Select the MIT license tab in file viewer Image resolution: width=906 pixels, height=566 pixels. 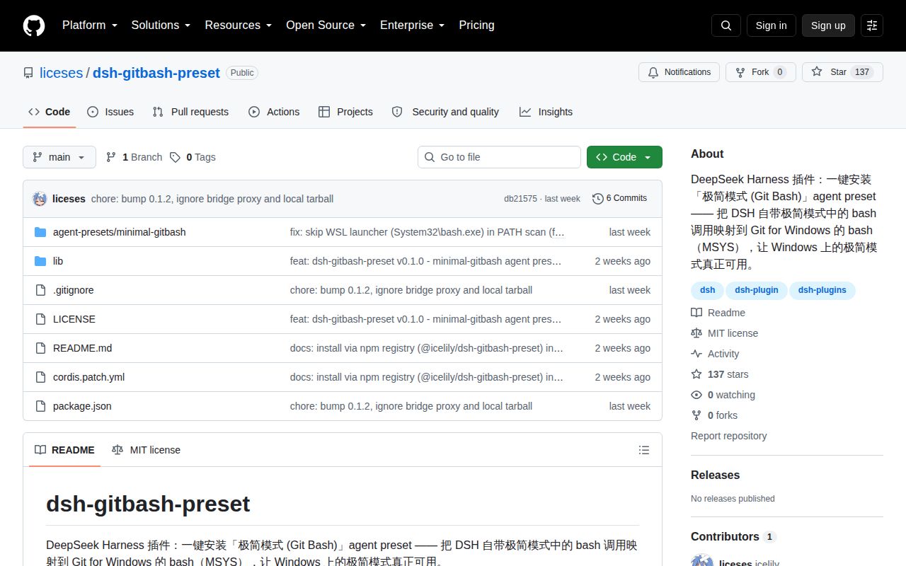(146, 450)
